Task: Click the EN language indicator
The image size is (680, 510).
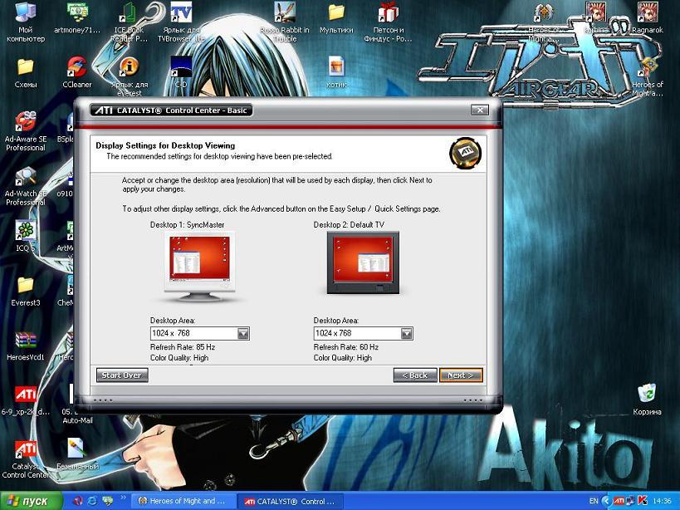Action: (594, 501)
